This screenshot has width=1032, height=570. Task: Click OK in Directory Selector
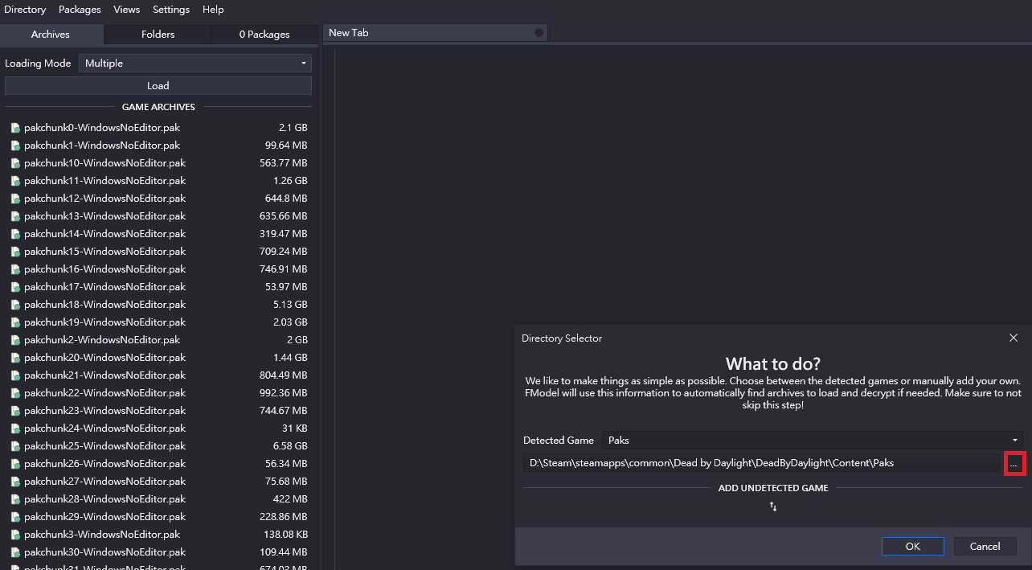pyautogui.click(x=912, y=547)
